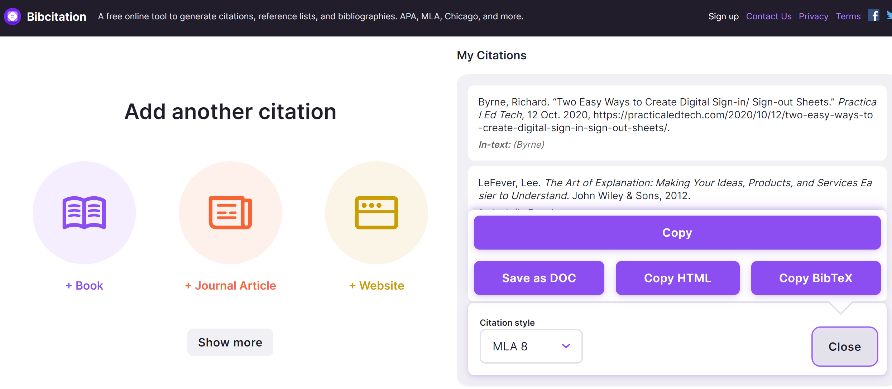Viewport: 892px width, 389px height.
Task: Expand the MLA 8 dropdown chevron
Action: click(x=566, y=346)
